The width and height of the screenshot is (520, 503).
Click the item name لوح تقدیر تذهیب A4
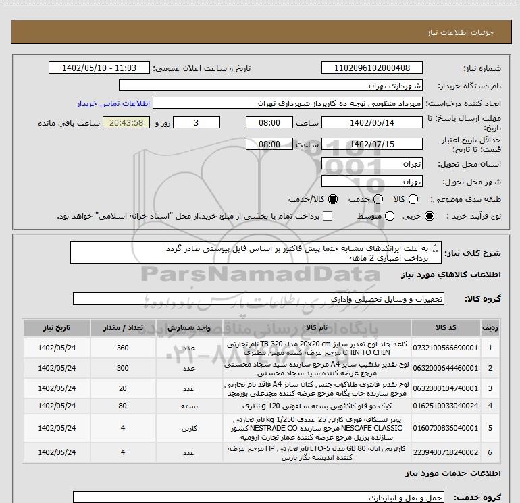tap(317, 369)
